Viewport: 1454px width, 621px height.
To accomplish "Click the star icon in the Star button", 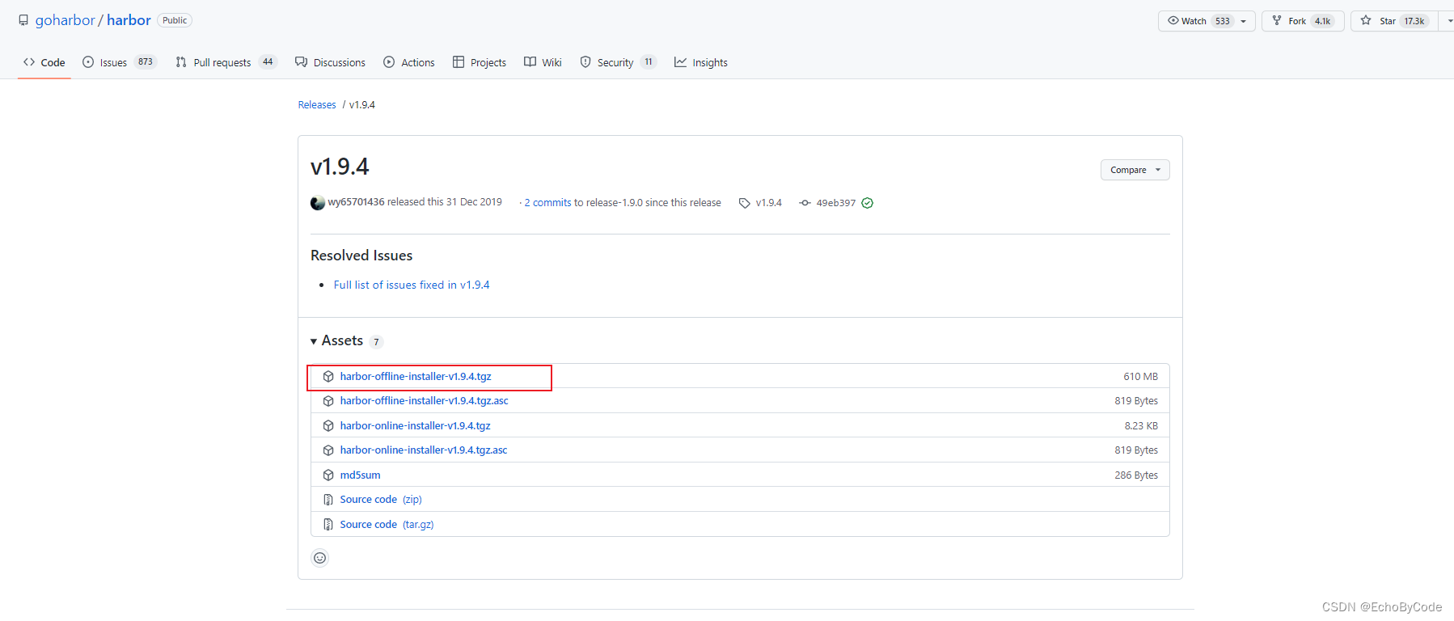I will (1366, 20).
